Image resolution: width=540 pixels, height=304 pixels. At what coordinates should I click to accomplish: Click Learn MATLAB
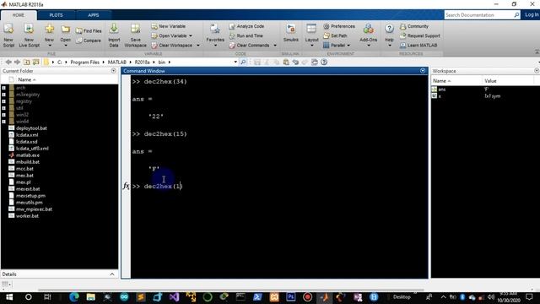(x=418, y=45)
